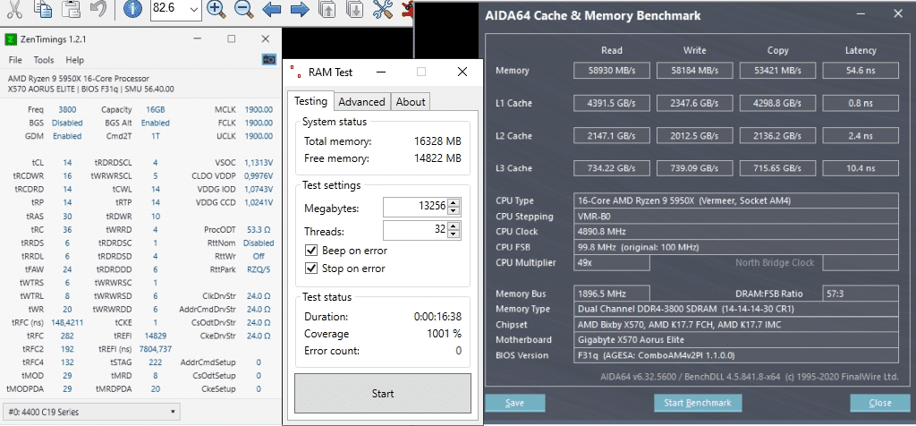This screenshot has height=426, width=916.
Task: Click the VSOC value 1,1313V in ZenTimings
Action: point(258,163)
